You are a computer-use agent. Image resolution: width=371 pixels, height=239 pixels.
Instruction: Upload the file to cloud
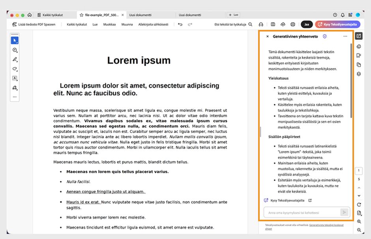coord(283,24)
